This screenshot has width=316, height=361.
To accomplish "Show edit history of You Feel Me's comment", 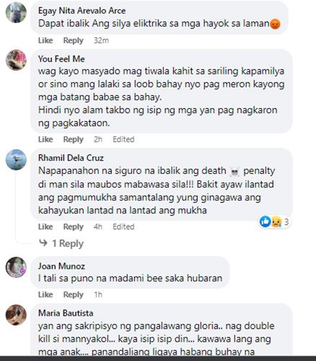I will click(x=123, y=140).
